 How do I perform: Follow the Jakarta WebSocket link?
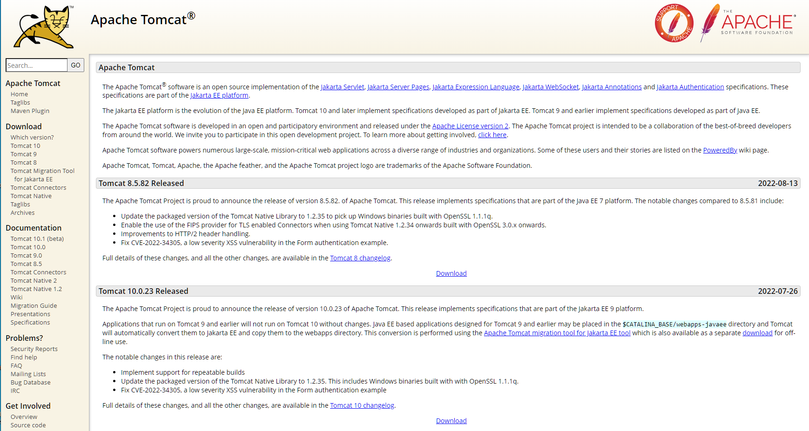pos(551,87)
